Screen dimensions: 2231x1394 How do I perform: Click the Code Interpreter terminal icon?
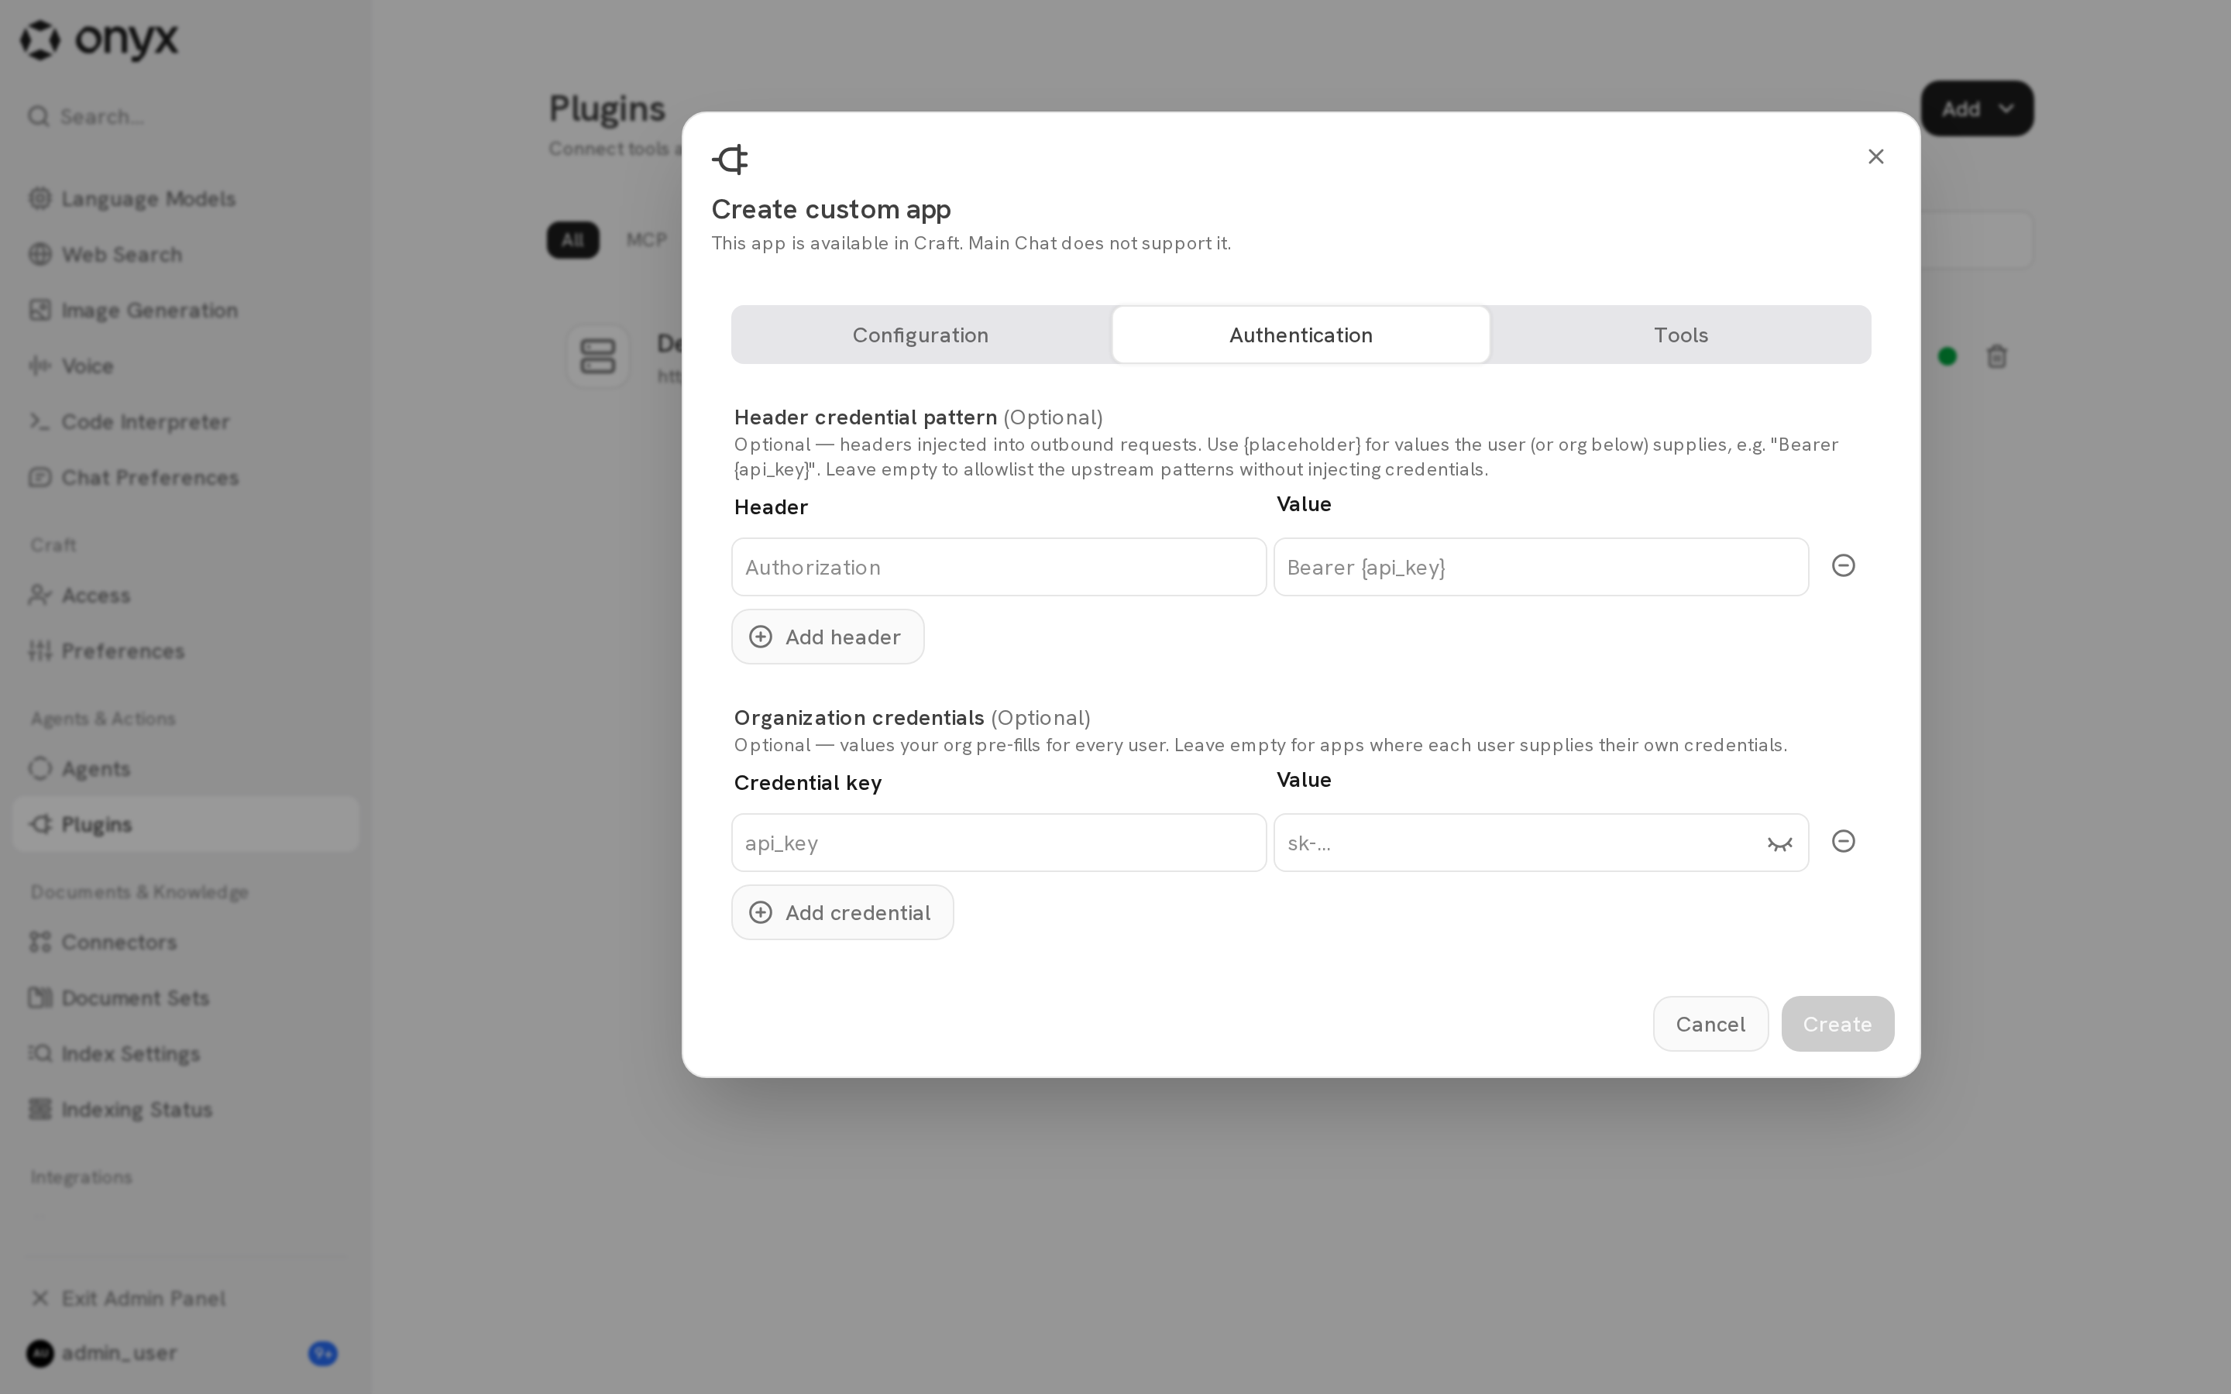pyautogui.click(x=40, y=421)
